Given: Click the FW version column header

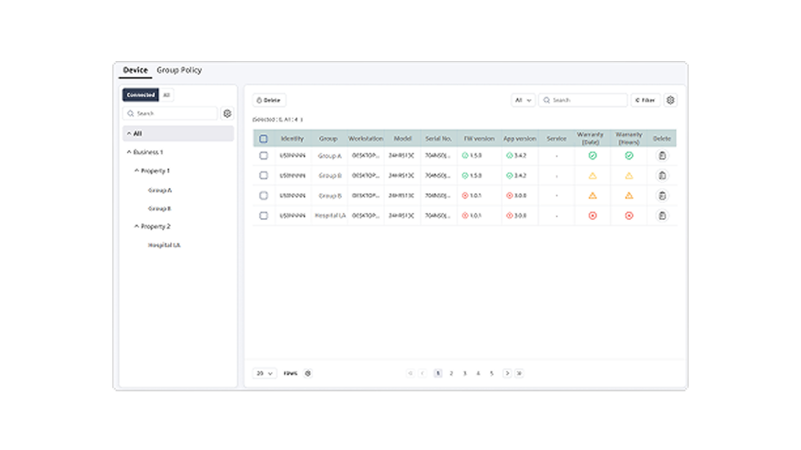Looking at the screenshot, I should point(479,139).
